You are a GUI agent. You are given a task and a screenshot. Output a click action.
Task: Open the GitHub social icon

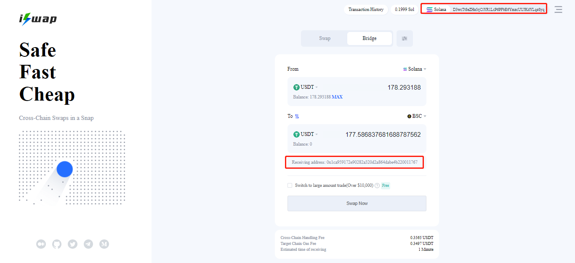tap(57, 244)
